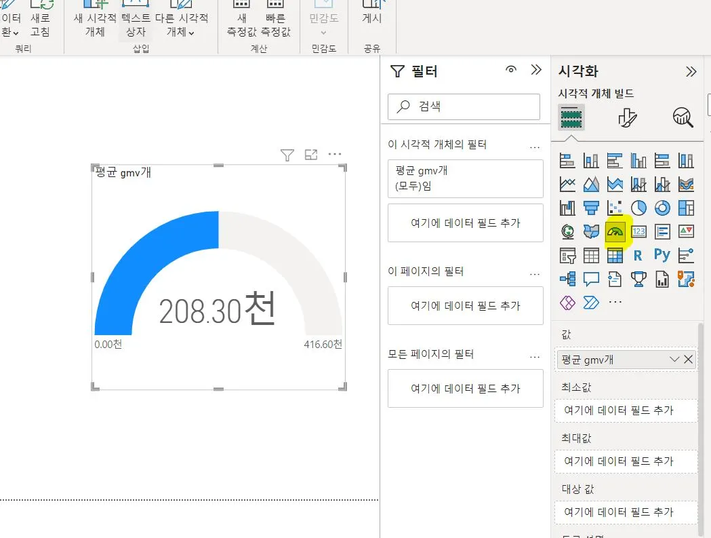The height and width of the screenshot is (538, 711).
Task: Select the filled map visual
Action: 591,231
